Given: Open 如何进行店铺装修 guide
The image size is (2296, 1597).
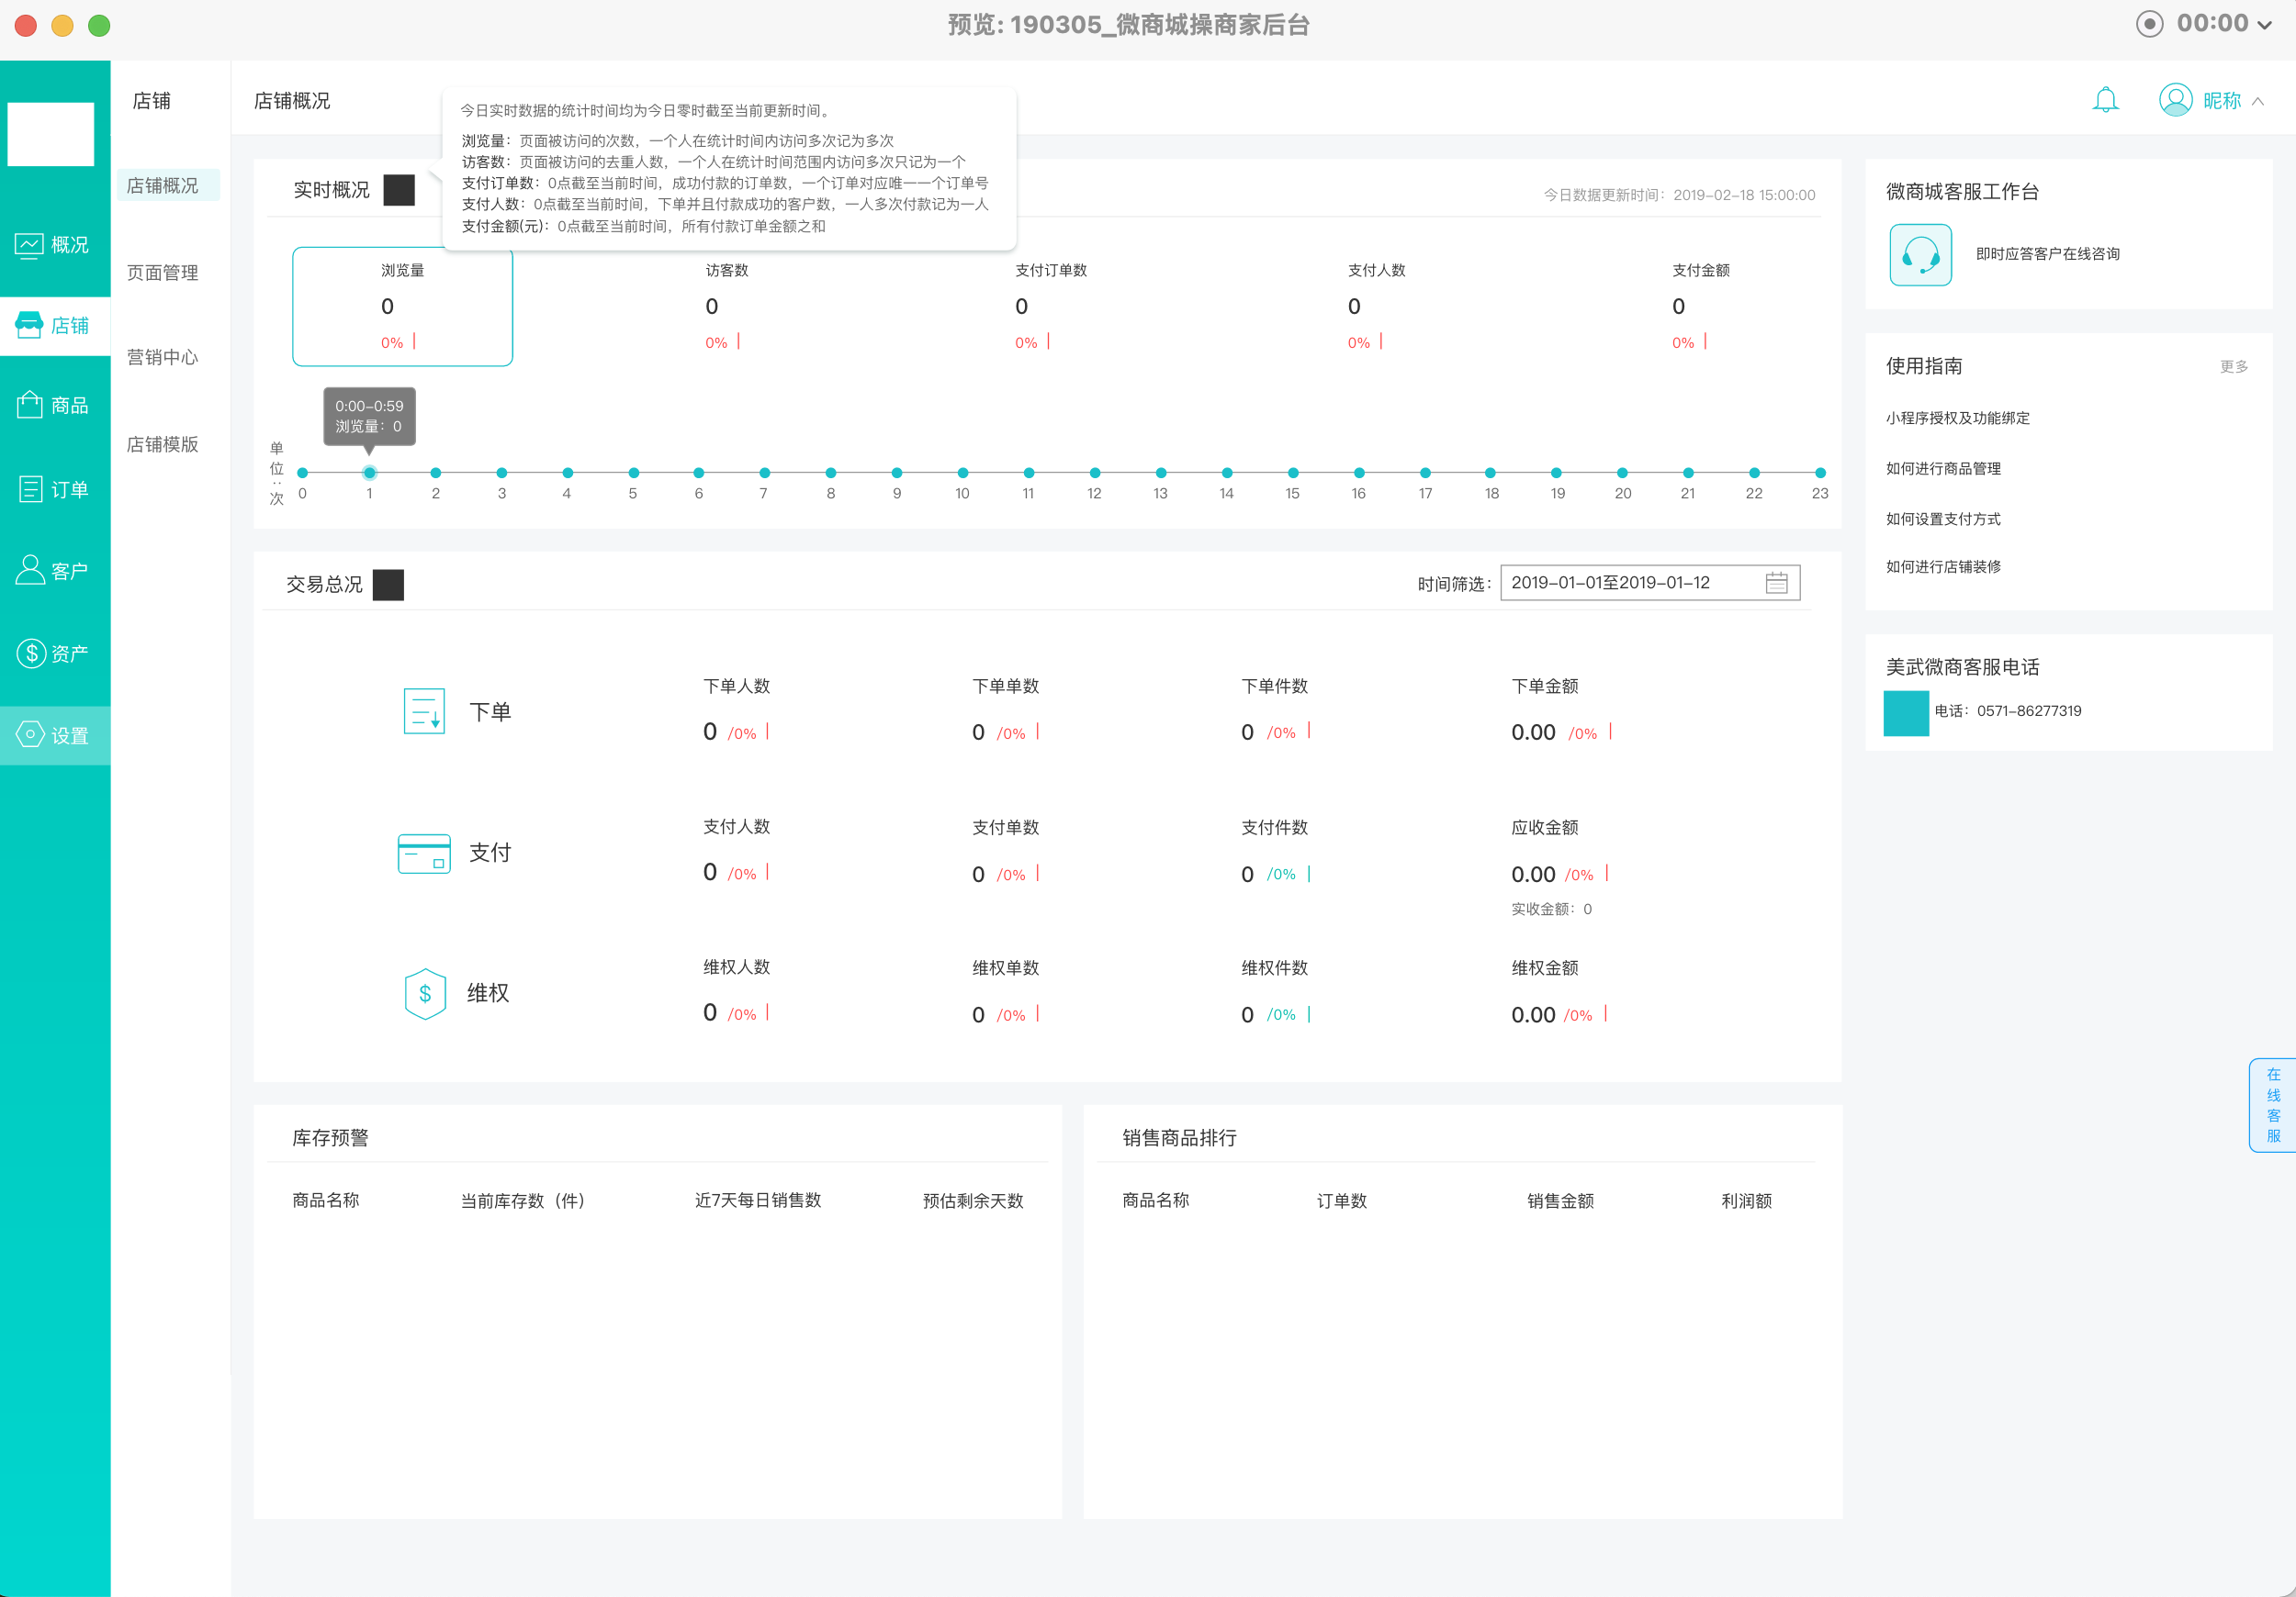Looking at the screenshot, I should [x=1943, y=566].
